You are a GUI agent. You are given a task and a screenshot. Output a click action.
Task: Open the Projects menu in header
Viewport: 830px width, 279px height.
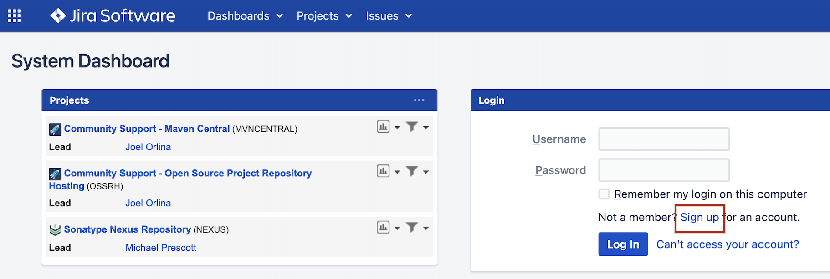point(324,16)
